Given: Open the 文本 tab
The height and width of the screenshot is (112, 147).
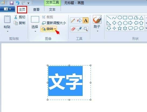Looking at the screenshot, I should click(x=52, y=10).
